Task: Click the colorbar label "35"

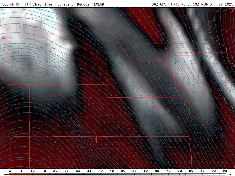Action: (x=89, y=171)
